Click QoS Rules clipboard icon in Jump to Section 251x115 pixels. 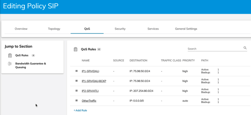click(10, 56)
